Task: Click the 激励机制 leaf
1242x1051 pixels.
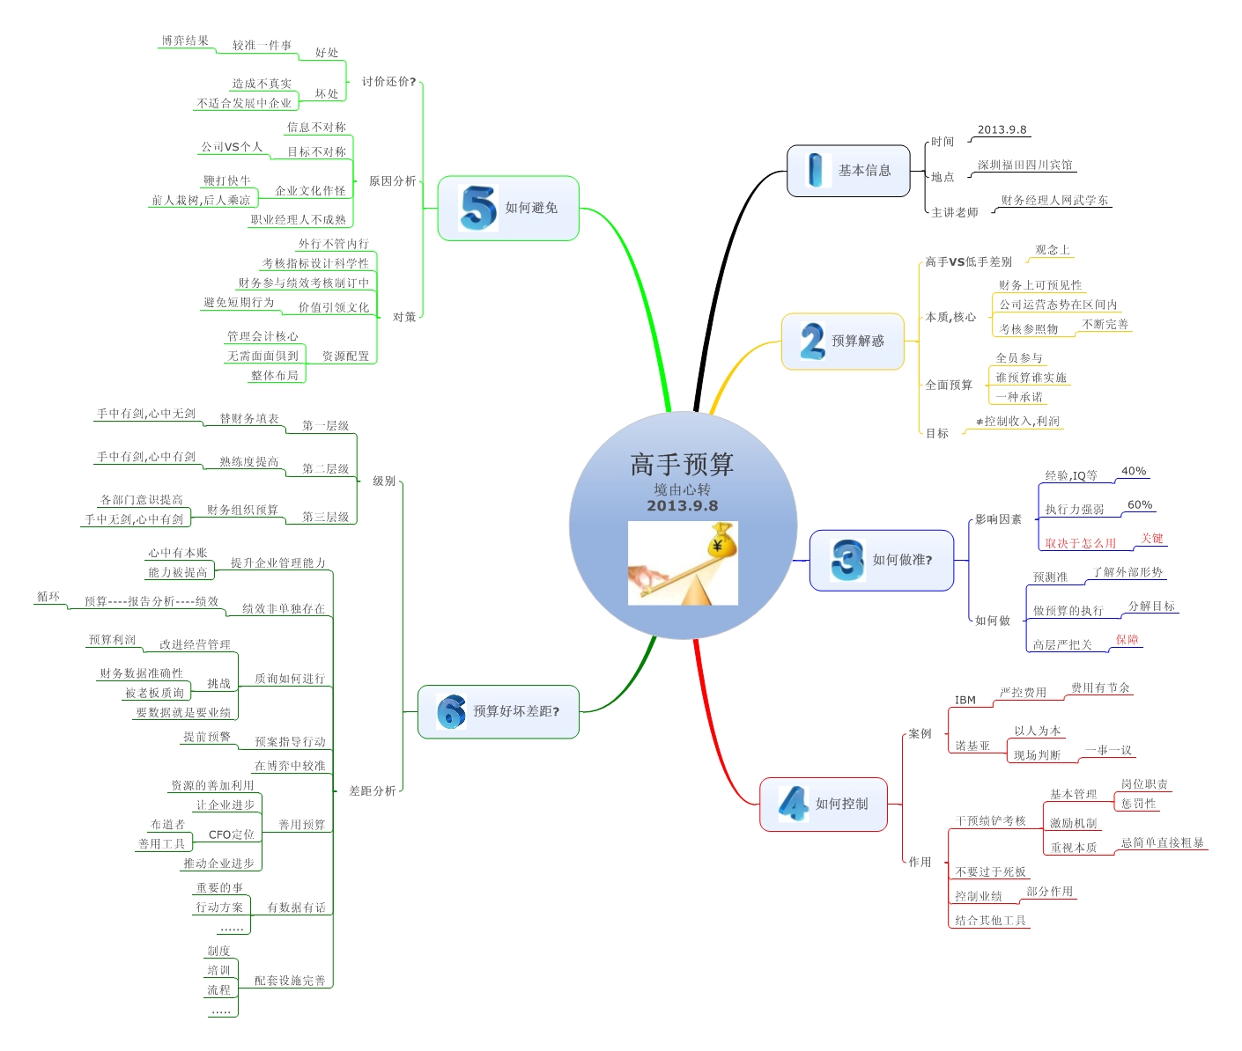Action: pyautogui.click(x=1073, y=824)
